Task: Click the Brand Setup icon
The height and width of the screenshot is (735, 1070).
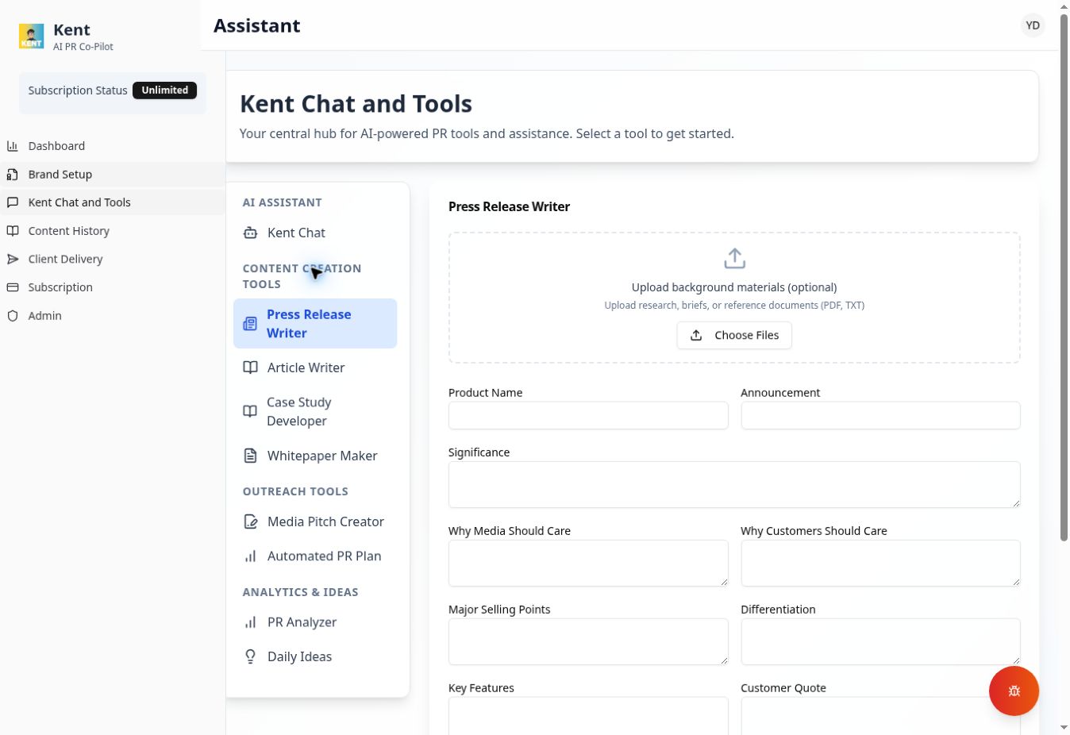Action: tap(13, 175)
